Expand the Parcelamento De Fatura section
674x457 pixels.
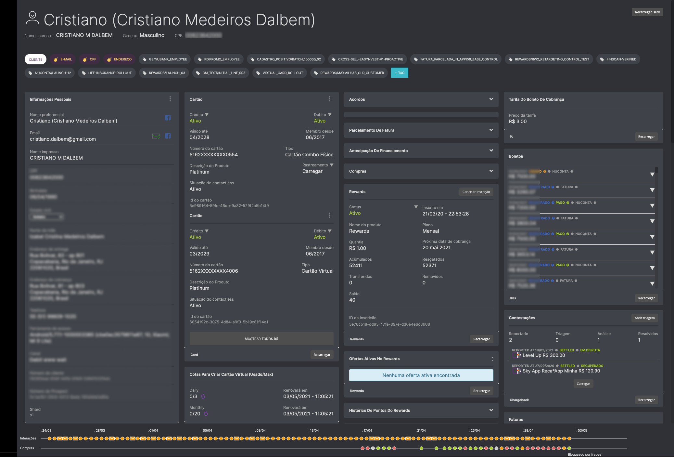[491, 130]
